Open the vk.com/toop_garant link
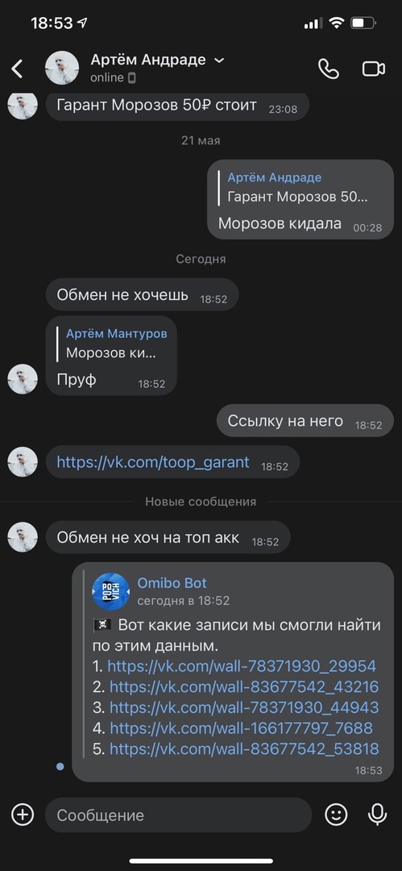 (x=153, y=462)
